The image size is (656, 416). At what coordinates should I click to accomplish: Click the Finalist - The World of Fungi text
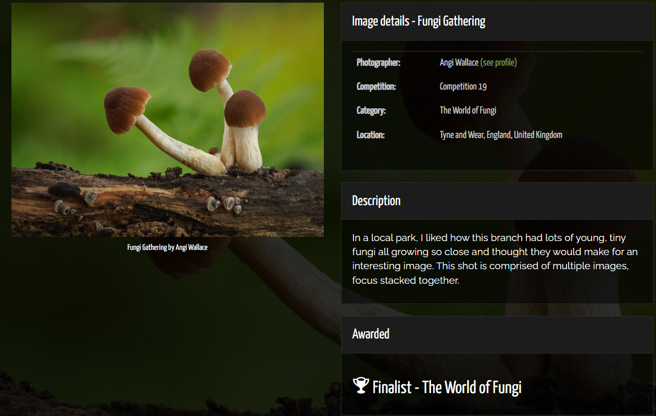[x=447, y=387]
